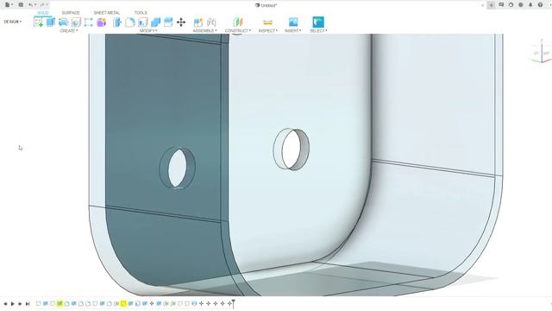Select the Measure ruler tool
Screen dimensions: 552x311
[x=267, y=22]
